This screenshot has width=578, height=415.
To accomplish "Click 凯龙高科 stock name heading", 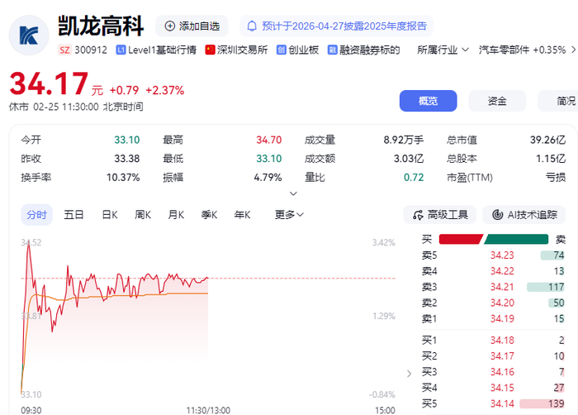I will click(101, 26).
